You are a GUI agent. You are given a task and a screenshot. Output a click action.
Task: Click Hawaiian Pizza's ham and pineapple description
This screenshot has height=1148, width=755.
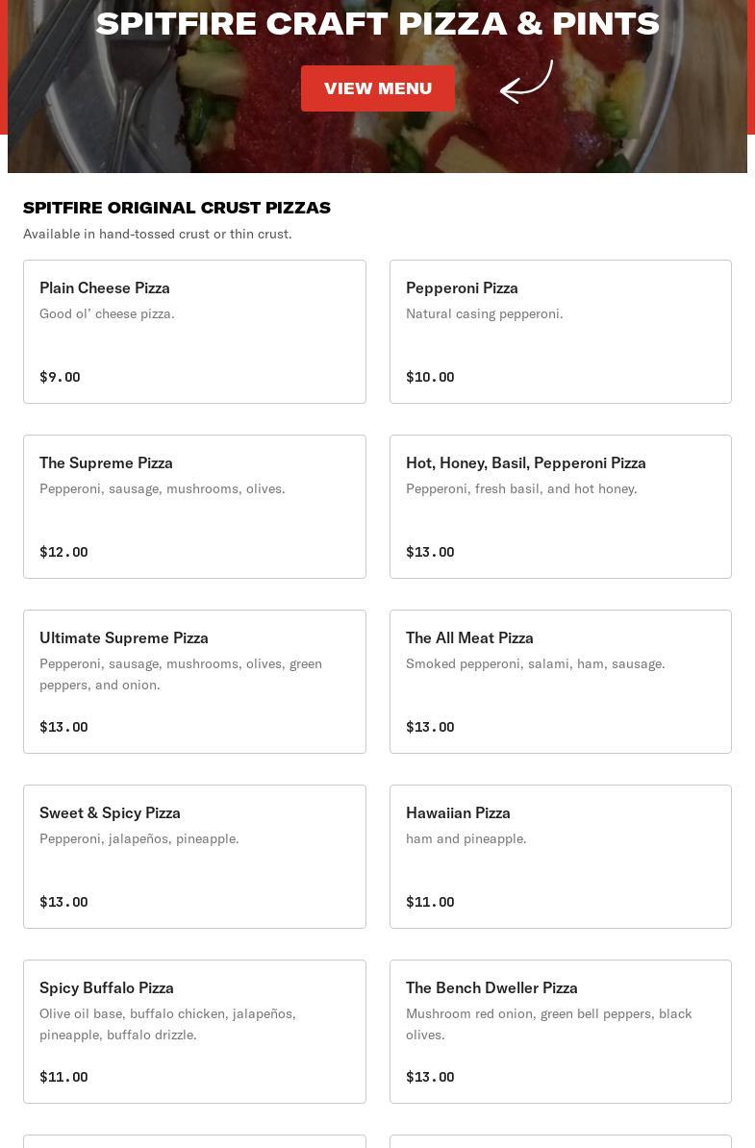point(466,838)
